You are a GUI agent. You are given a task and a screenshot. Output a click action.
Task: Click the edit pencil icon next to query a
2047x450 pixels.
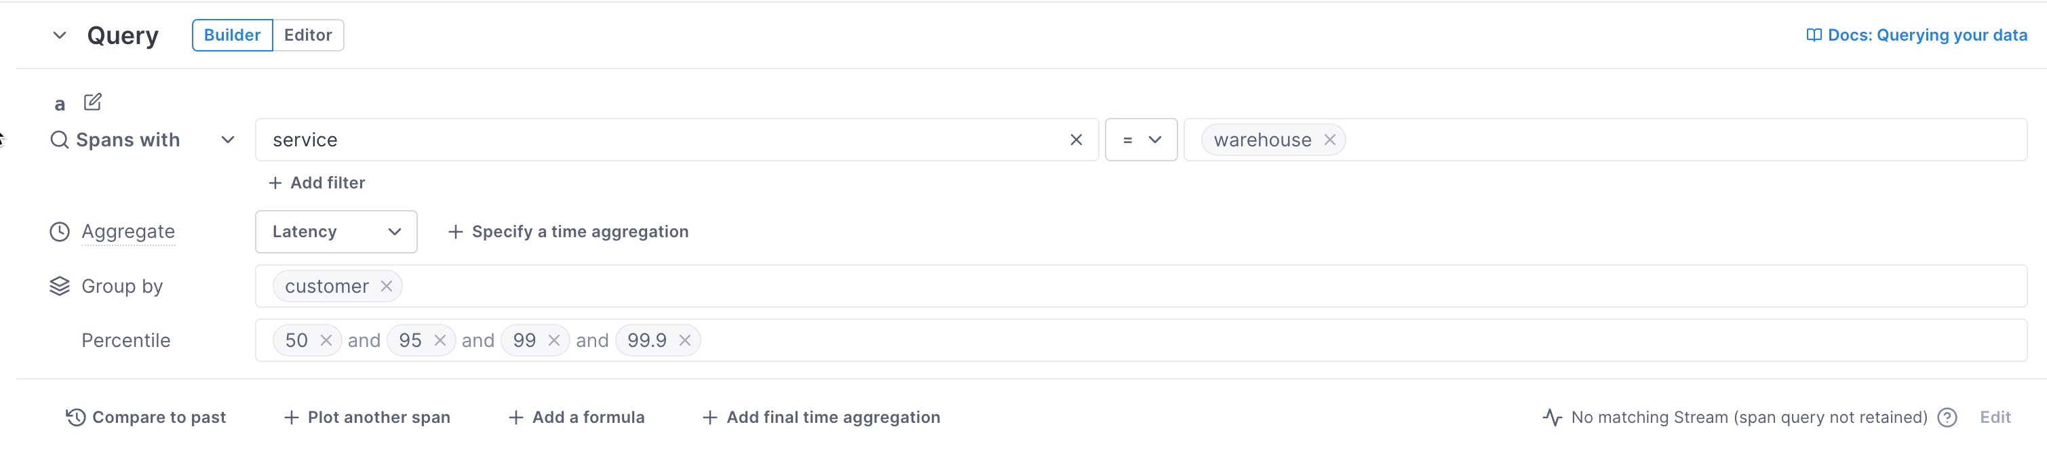93,102
